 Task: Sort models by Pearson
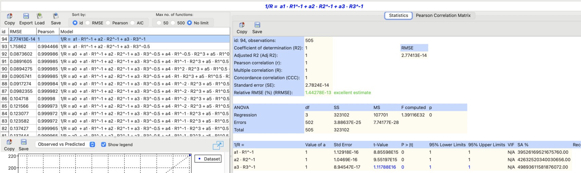click(x=108, y=23)
